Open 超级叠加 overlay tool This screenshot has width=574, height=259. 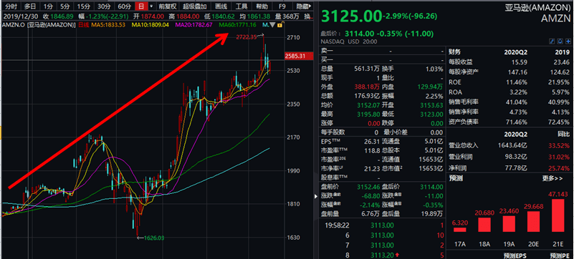195,6
